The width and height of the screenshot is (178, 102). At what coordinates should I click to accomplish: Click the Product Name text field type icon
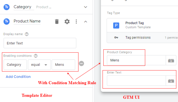tap(6, 22)
